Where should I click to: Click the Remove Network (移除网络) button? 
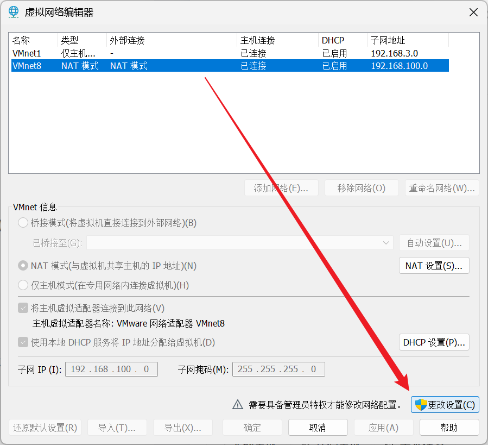[362, 188]
